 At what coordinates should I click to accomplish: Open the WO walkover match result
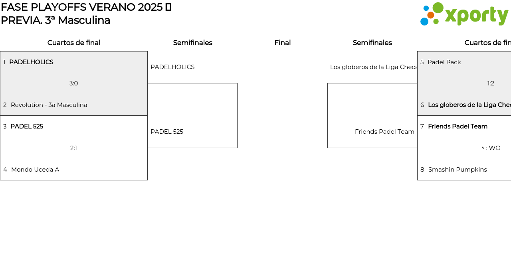(x=491, y=148)
